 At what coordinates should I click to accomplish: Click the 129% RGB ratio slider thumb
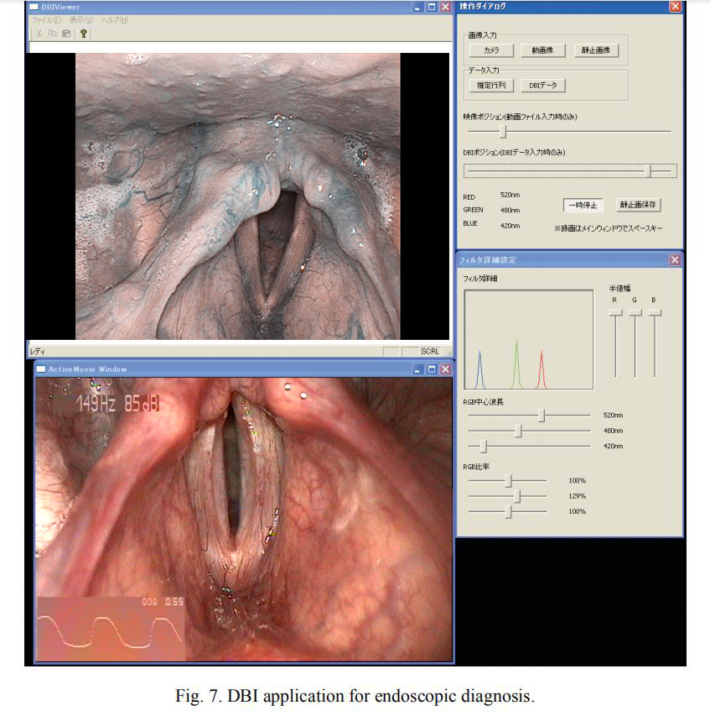[517, 496]
